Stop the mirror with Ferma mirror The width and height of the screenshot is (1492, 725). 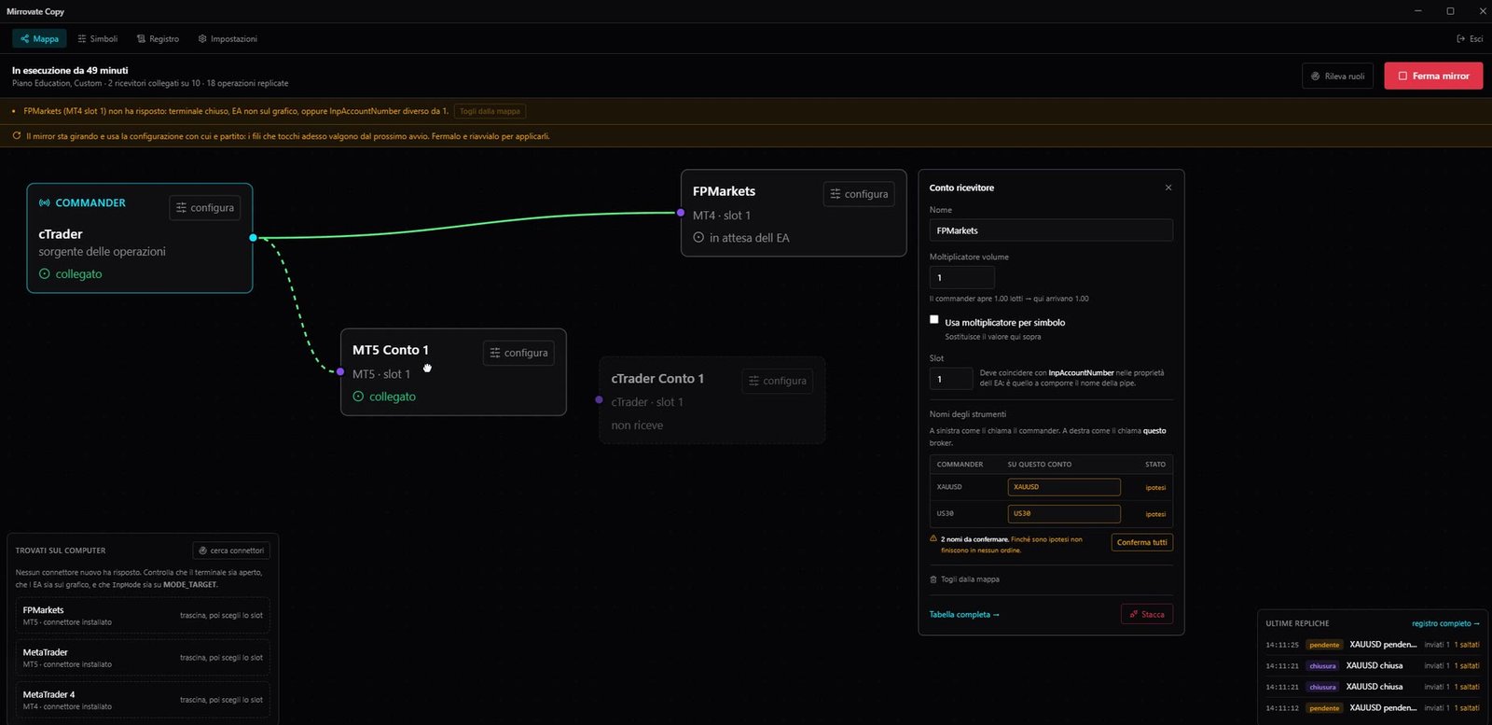(x=1433, y=77)
